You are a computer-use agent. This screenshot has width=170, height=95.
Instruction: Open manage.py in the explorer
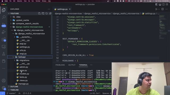pos(23,84)
